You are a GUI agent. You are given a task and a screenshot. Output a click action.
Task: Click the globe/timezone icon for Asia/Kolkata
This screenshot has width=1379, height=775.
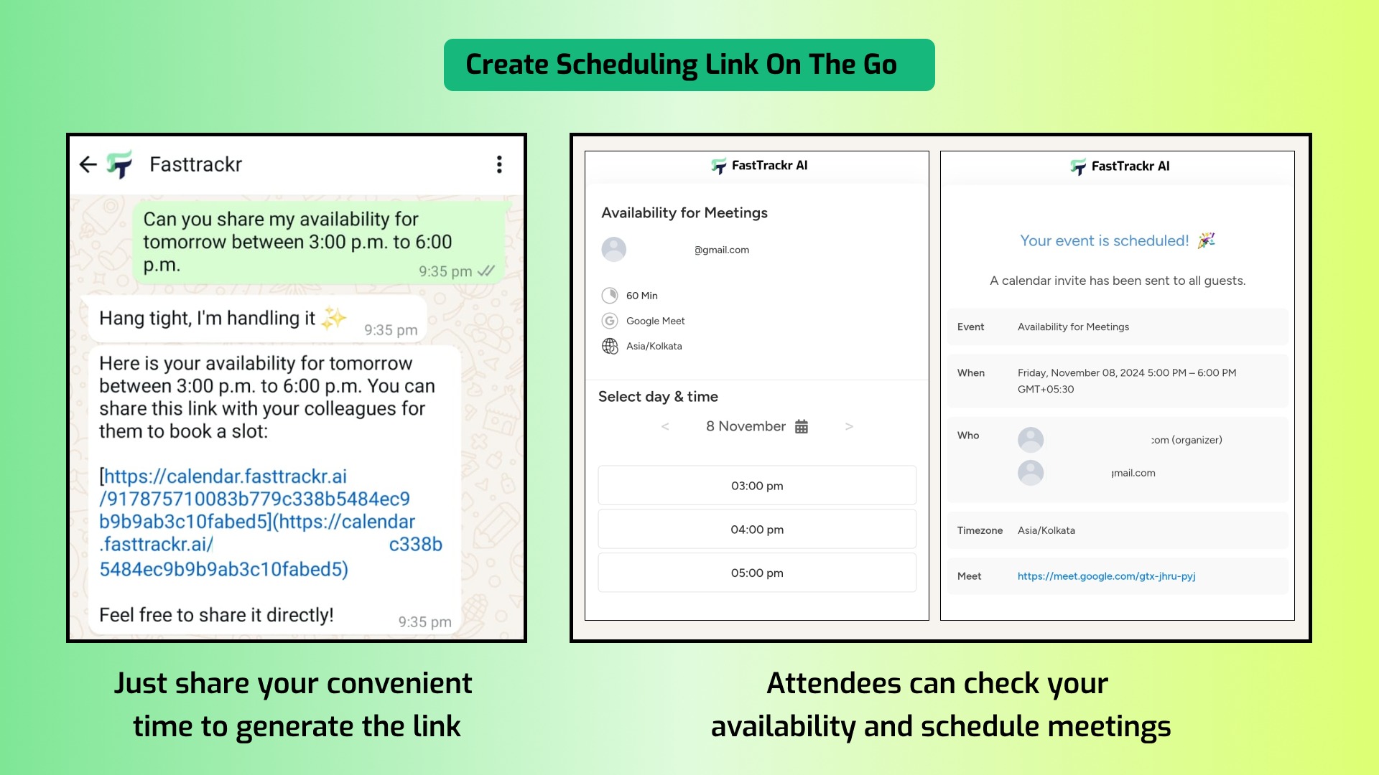point(610,345)
